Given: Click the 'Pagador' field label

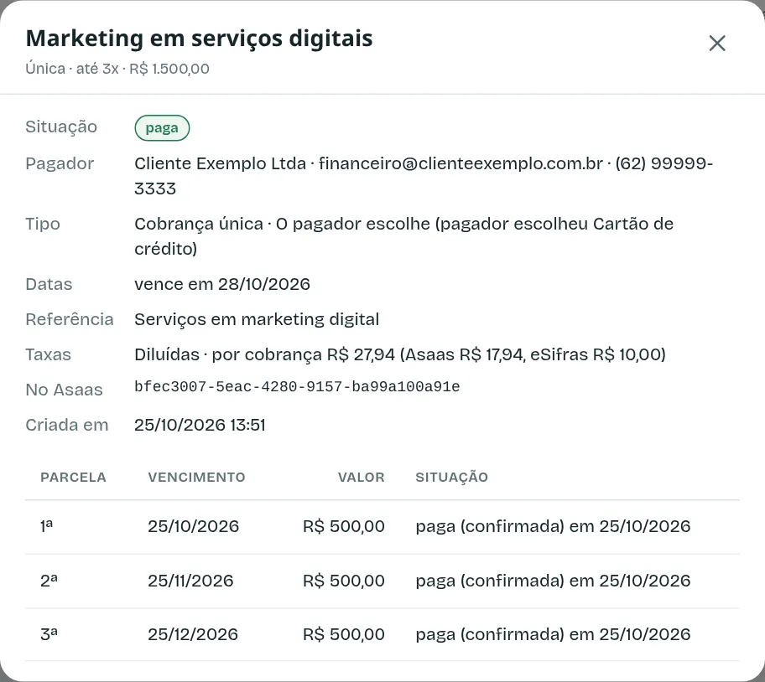Looking at the screenshot, I should 60,163.
